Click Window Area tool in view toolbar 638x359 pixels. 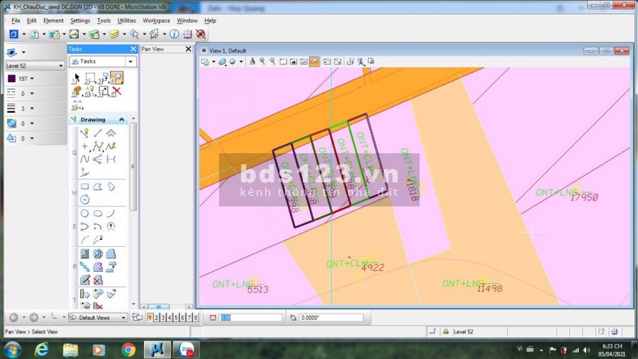pyautogui.click(x=283, y=62)
